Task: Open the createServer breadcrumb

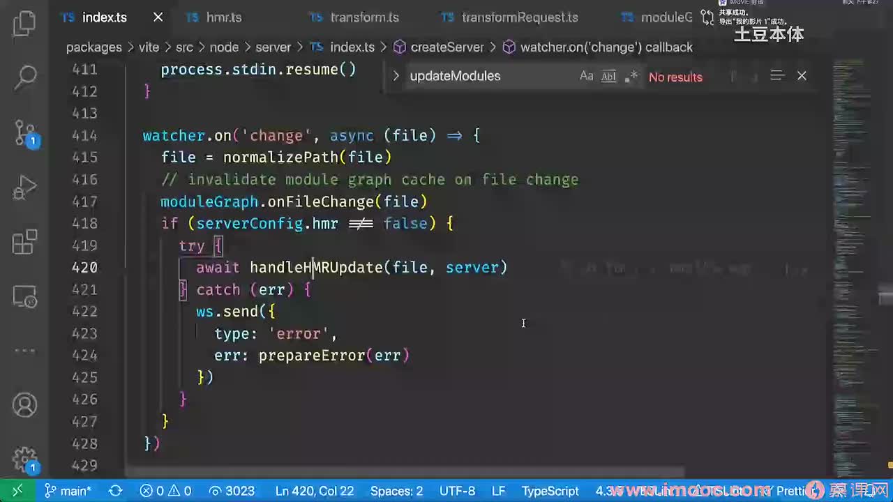Action: [x=446, y=47]
